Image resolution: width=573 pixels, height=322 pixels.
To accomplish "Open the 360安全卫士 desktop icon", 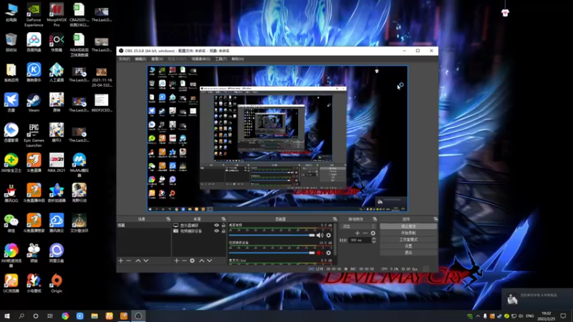I will [x=11, y=163].
